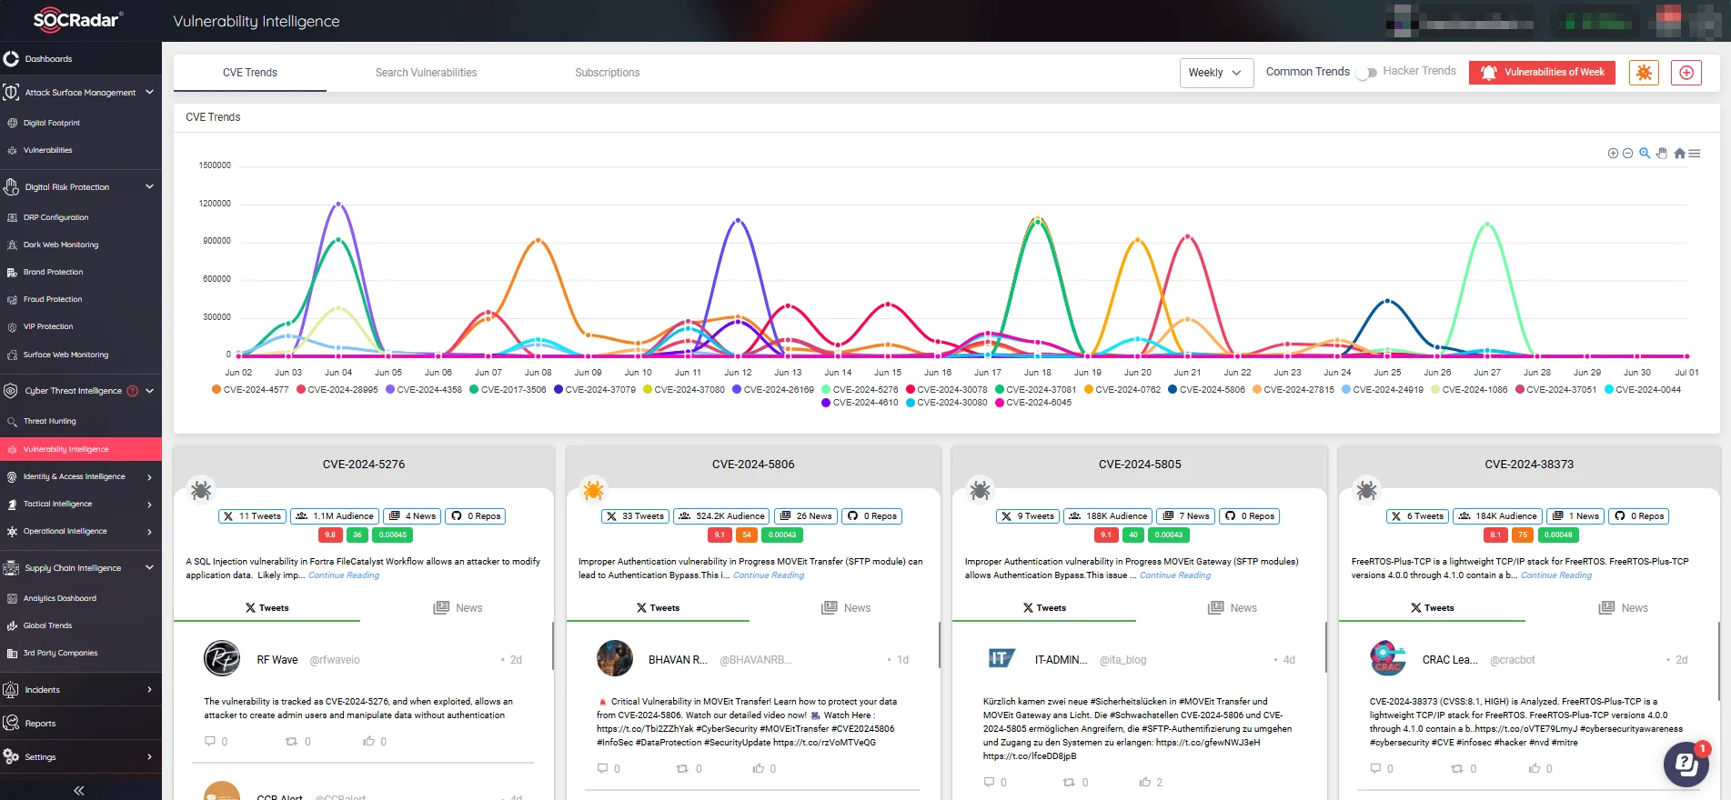Collapse the sidebar with the double-chevron icon
The width and height of the screenshot is (1731, 800).
[x=79, y=790]
